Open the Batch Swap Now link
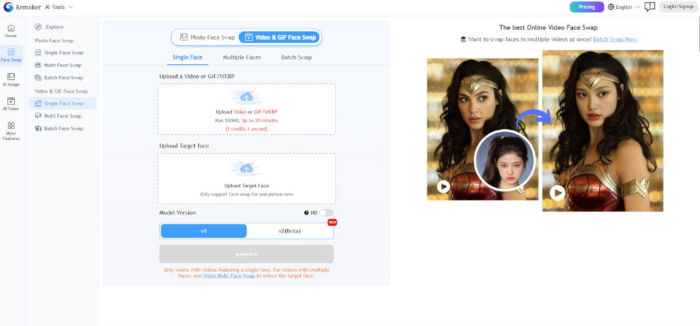The image size is (700, 326). [615, 40]
